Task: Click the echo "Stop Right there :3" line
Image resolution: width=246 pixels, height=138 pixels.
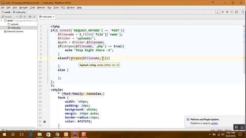Action: pos(89,50)
